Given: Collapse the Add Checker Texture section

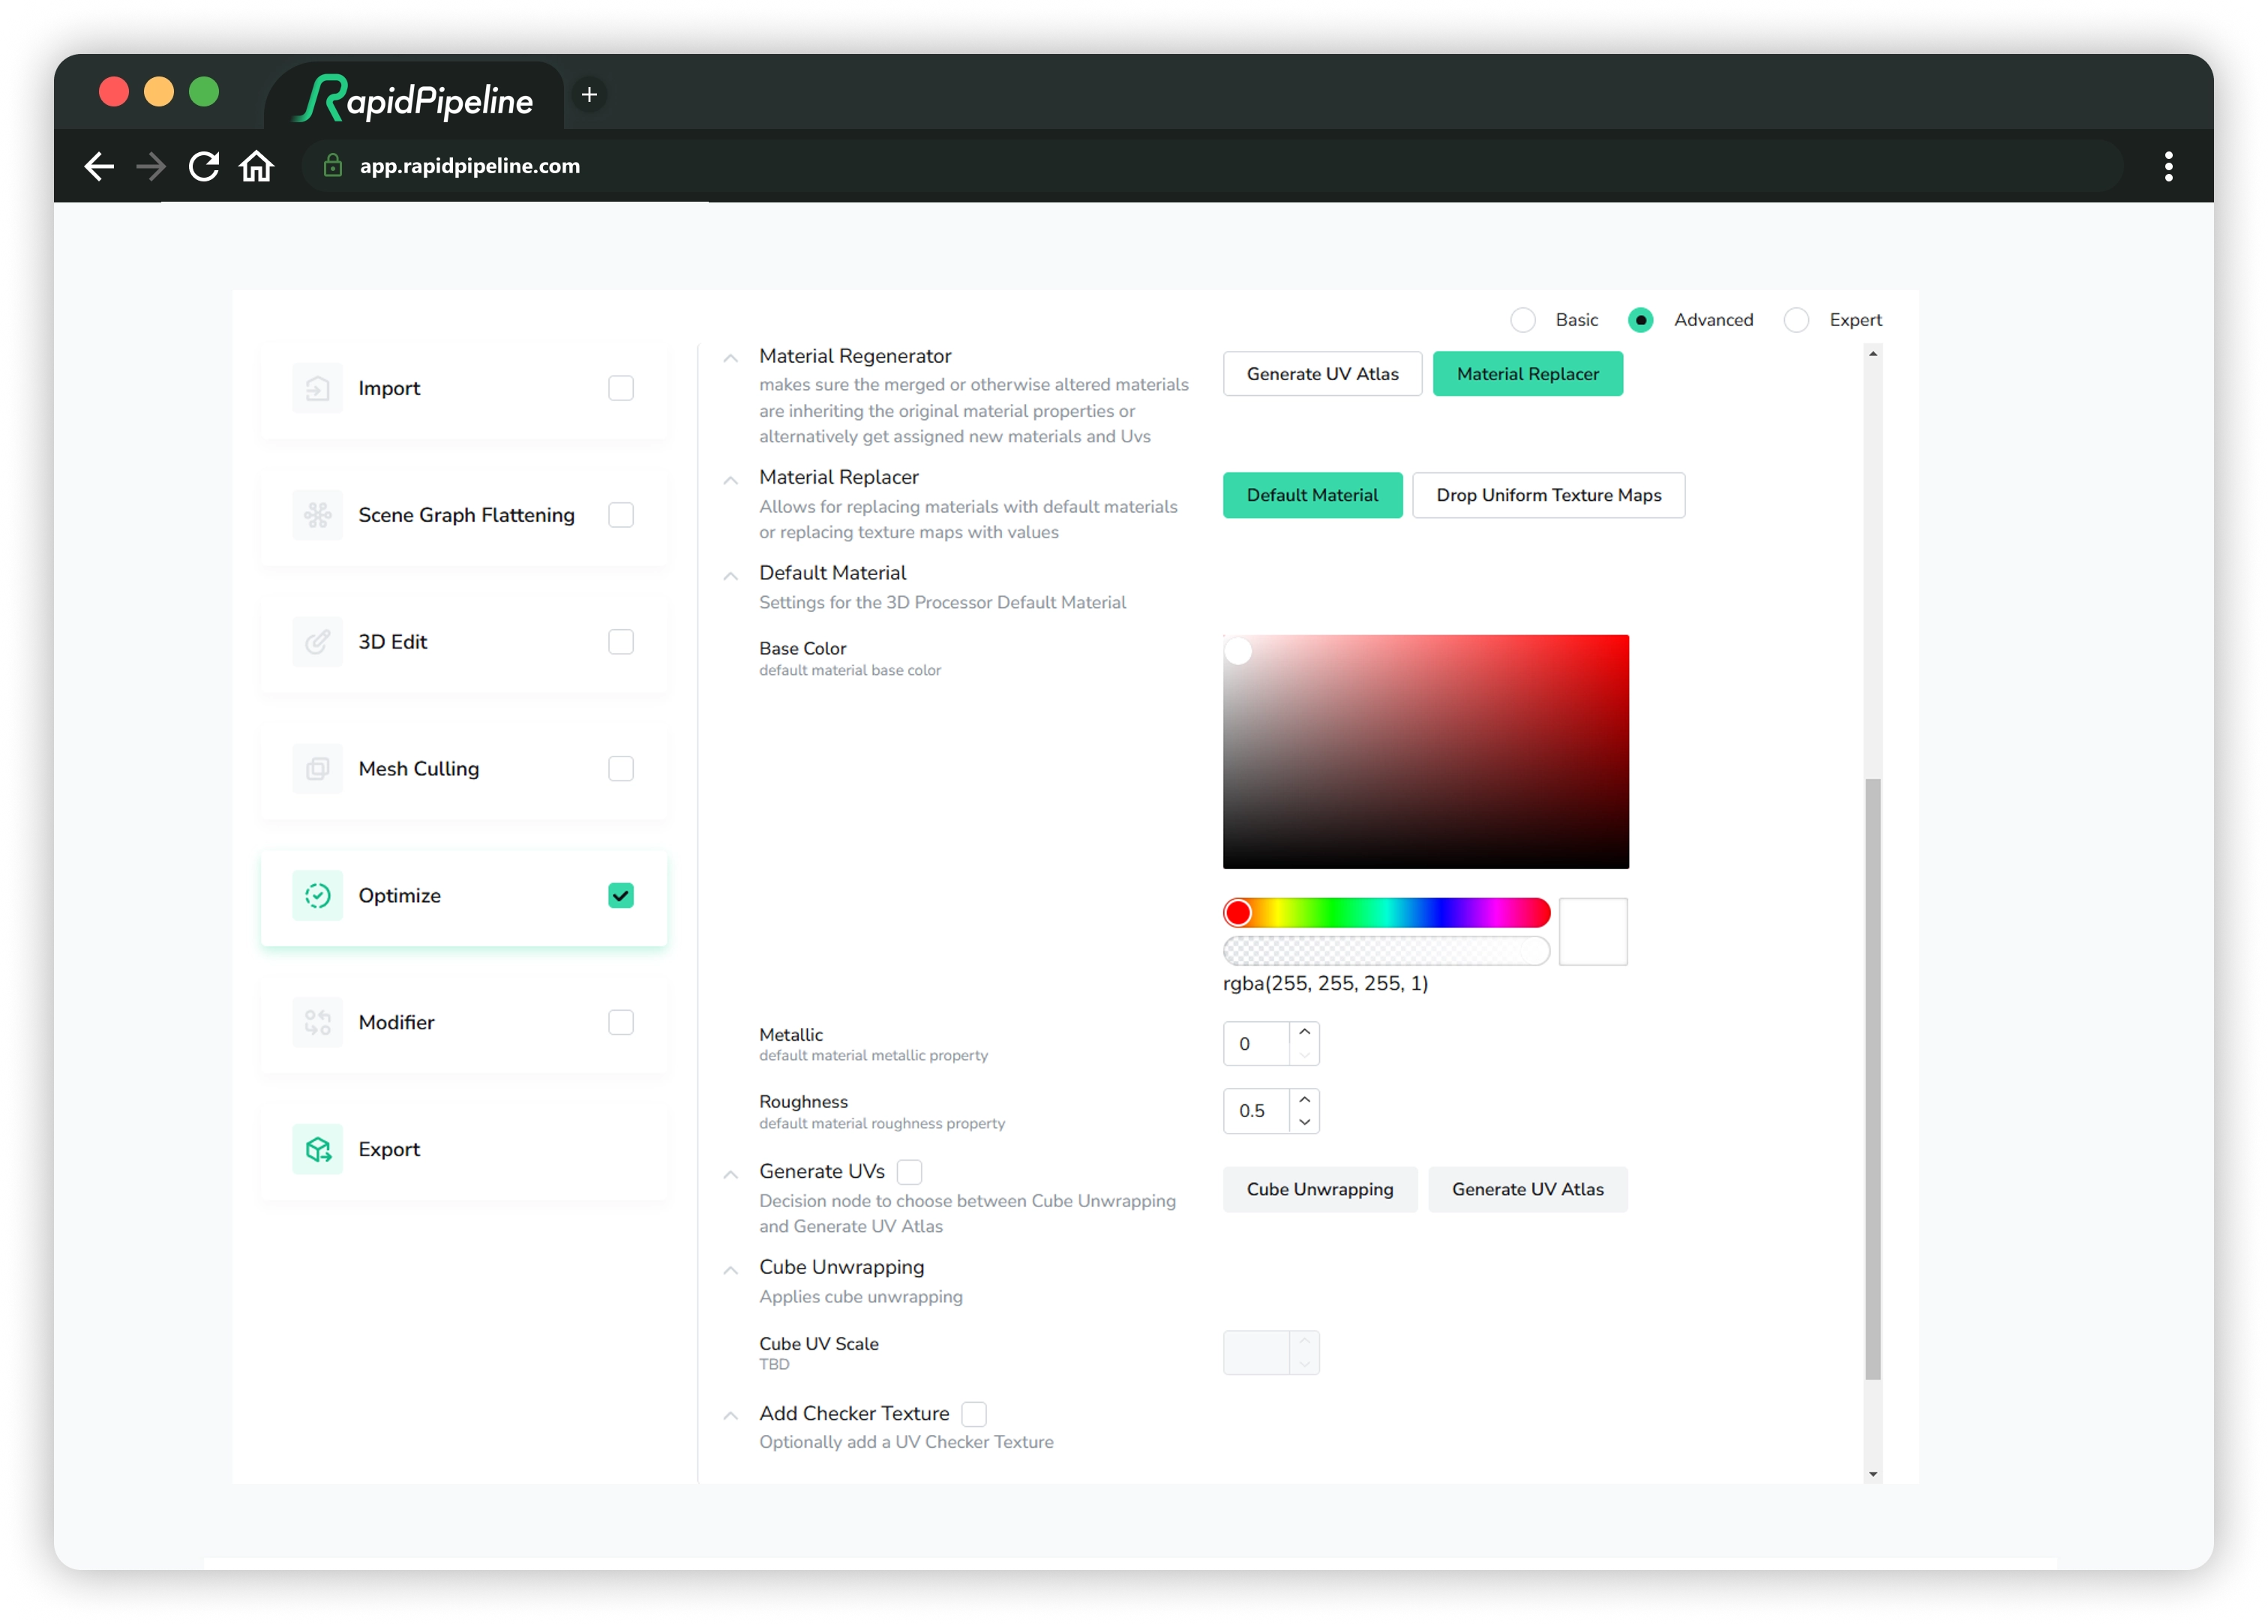Looking at the screenshot, I should click(x=731, y=1416).
